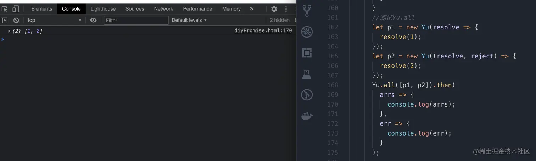The image size is (536, 161).
Task: Open the Default levels dropdown
Action: tap(189, 20)
